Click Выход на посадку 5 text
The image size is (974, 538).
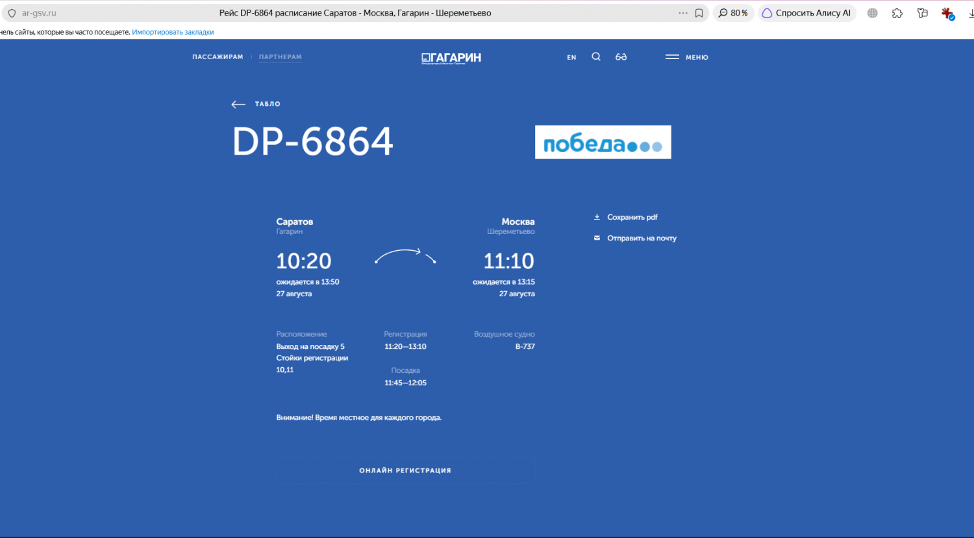coord(310,346)
